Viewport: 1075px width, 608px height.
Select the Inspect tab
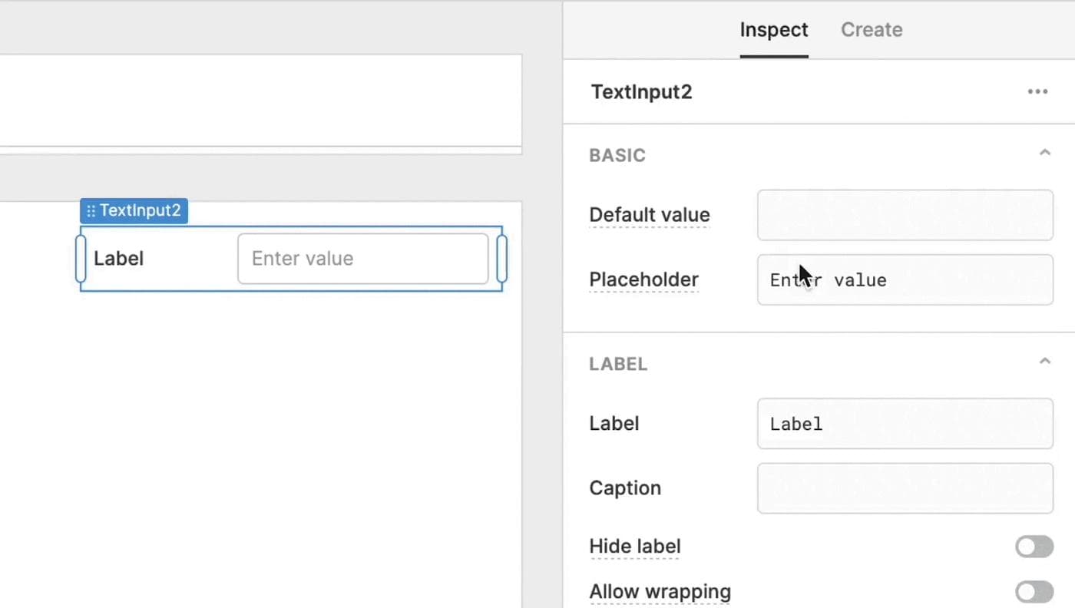click(774, 29)
